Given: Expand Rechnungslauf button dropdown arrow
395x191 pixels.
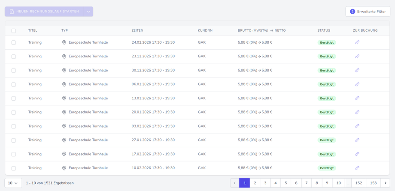Looking at the screenshot, I should click(88, 12).
